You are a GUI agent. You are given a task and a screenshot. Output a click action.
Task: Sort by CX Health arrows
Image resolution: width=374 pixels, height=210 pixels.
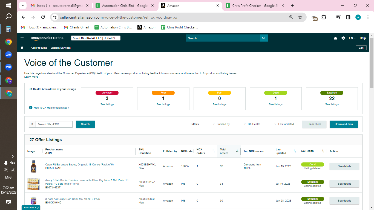pyautogui.click(x=323, y=151)
